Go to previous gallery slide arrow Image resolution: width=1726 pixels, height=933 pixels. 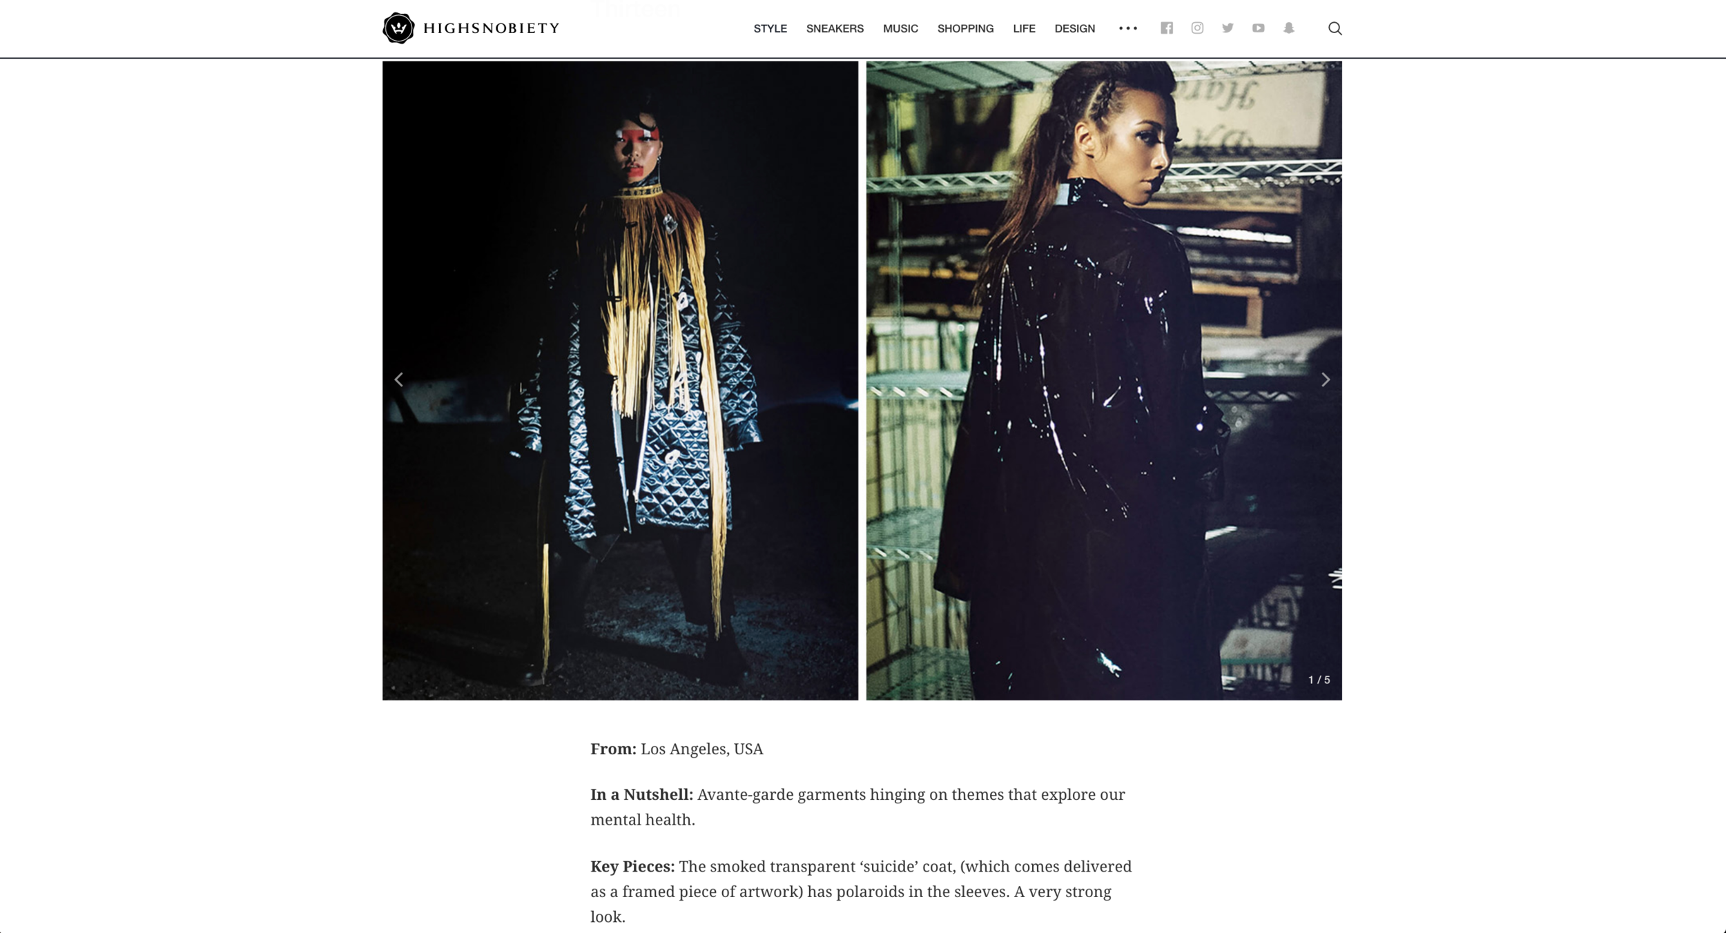point(398,380)
